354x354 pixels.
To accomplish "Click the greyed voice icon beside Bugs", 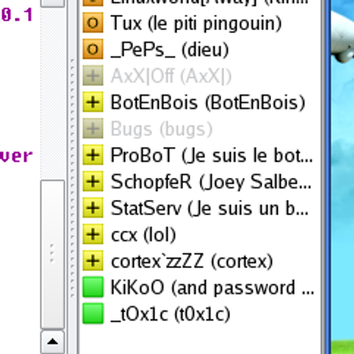I will [x=93, y=128].
